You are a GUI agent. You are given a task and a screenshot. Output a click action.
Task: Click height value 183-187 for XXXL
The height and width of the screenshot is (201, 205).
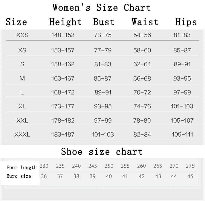point(63,134)
